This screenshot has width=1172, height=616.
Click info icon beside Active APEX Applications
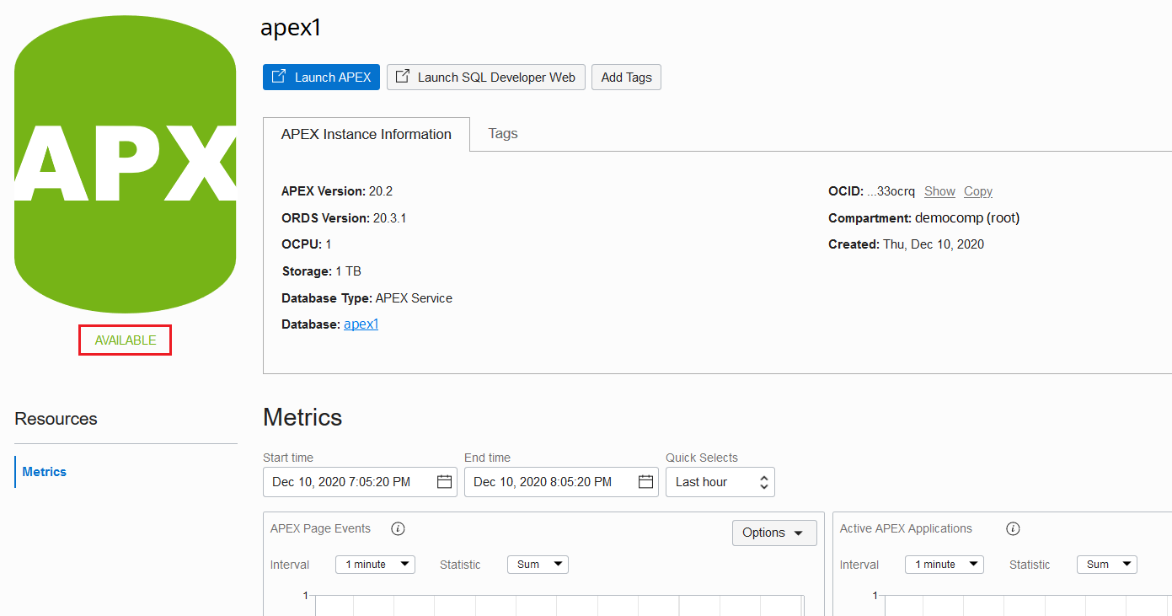click(1014, 529)
